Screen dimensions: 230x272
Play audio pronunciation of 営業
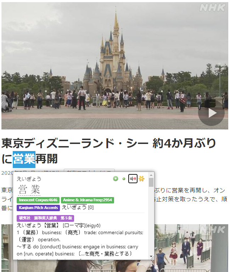tap(133, 179)
